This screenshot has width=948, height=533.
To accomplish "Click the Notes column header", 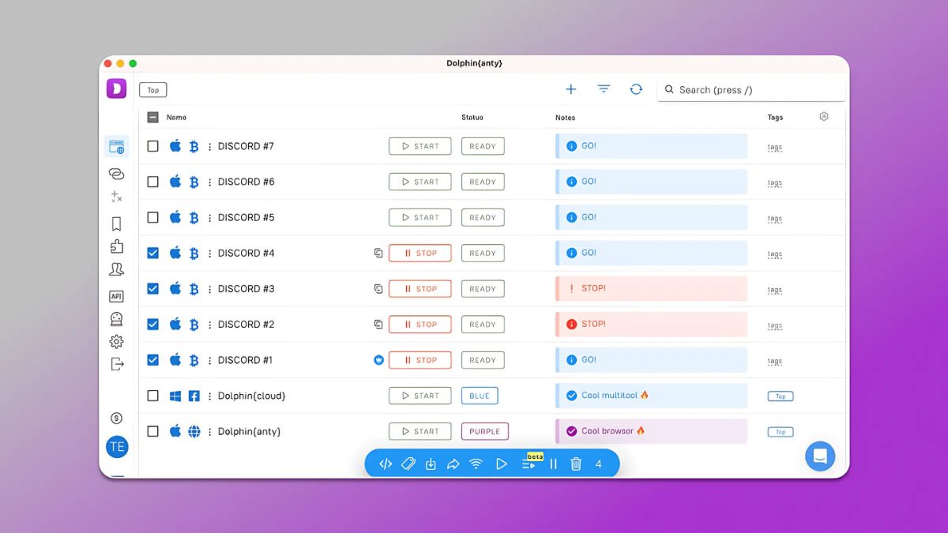I will pyautogui.click(x=566, y=118).
